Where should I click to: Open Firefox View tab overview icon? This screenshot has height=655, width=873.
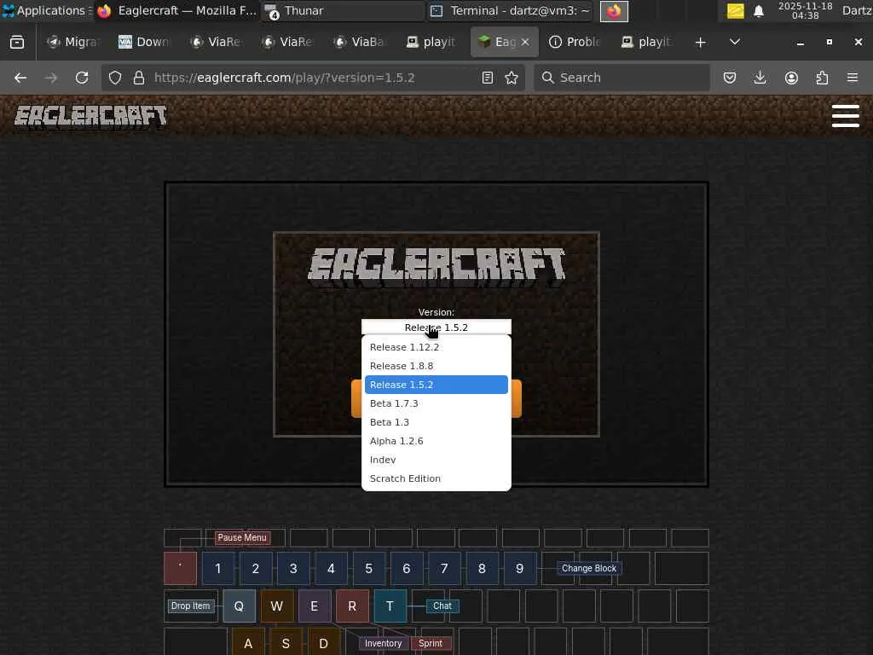(17, 42)
